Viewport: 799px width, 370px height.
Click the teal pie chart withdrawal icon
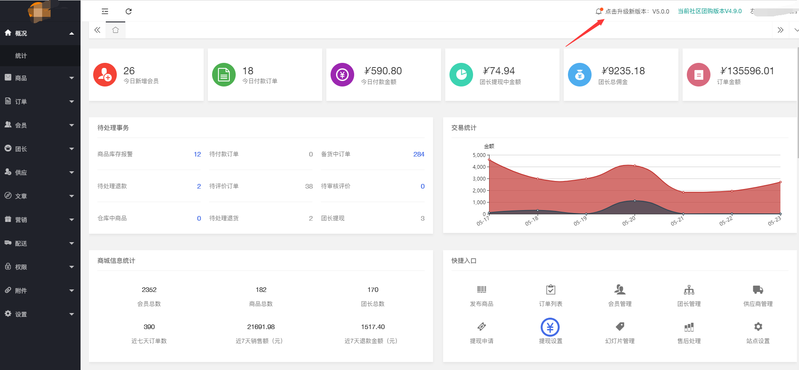click(461, 75)
